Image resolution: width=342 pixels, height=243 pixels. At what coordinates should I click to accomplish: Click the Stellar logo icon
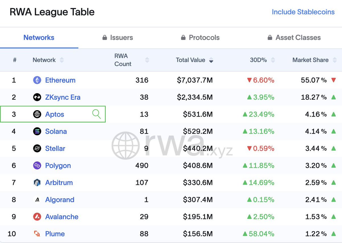(37, 148)
